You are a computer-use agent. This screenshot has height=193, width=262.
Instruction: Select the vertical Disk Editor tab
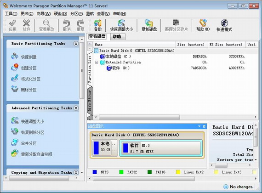tap(90, 101)
